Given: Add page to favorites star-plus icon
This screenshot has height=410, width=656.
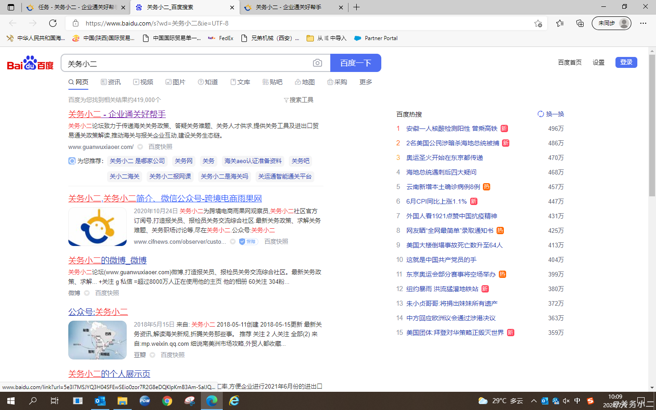Looking at the screenshot, I should 538,23.
